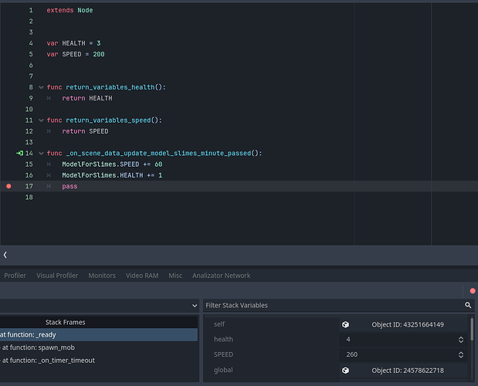Screen dimensions: 478x386
Task: Open the Profiler tab
Action: pyautogui.click(x=15, y=276)
